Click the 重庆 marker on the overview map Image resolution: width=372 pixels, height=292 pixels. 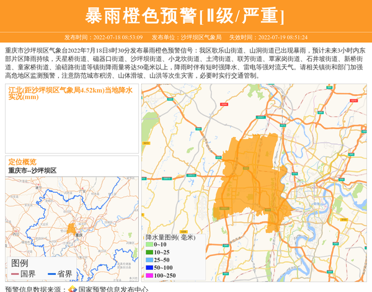pos(74,234)
